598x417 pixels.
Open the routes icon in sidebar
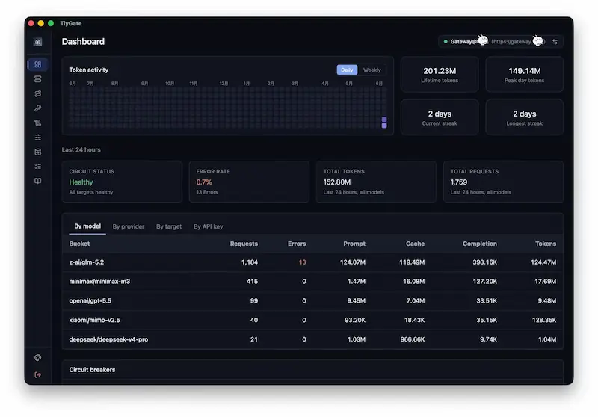(38, 93)
